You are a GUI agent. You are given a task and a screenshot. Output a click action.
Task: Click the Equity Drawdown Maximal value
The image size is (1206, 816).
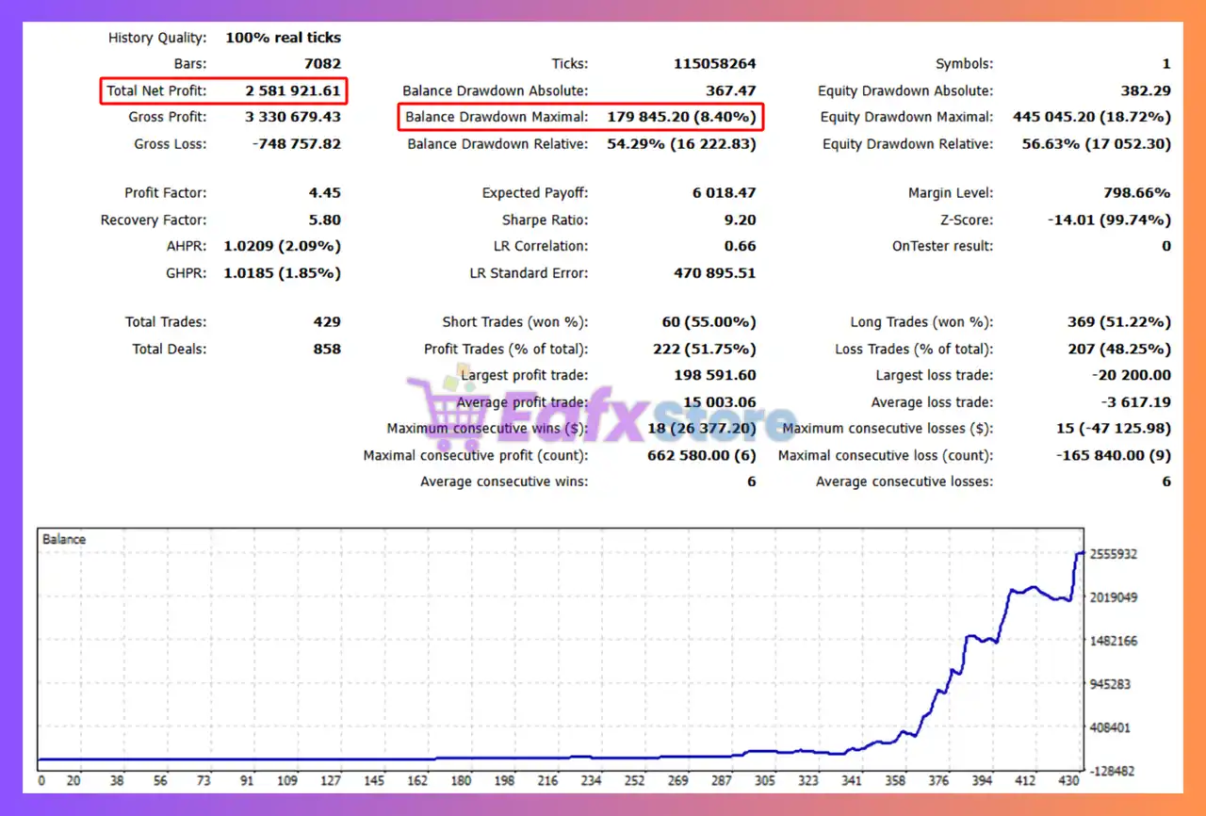click(1091, 118)
